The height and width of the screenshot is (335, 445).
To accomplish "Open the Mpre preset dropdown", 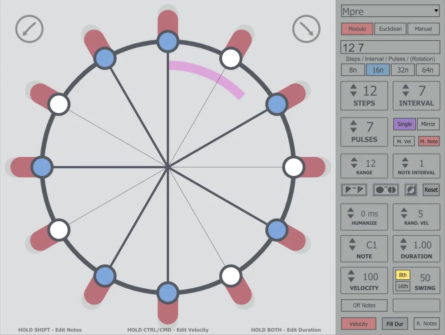I will (x=390, y=11).
